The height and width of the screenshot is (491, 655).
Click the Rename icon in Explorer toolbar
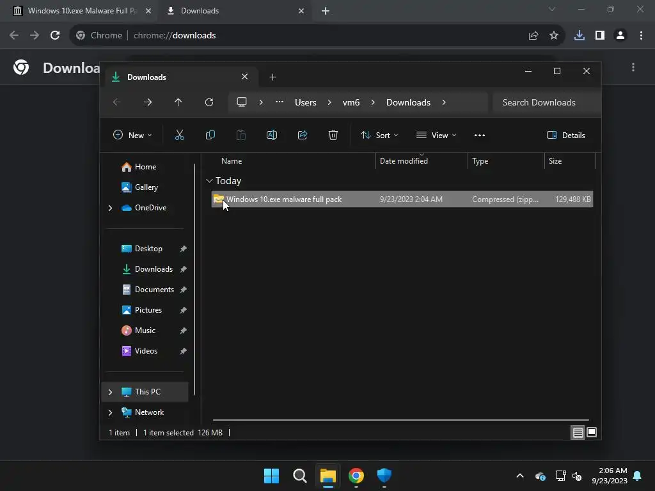(x=271, y=135)
